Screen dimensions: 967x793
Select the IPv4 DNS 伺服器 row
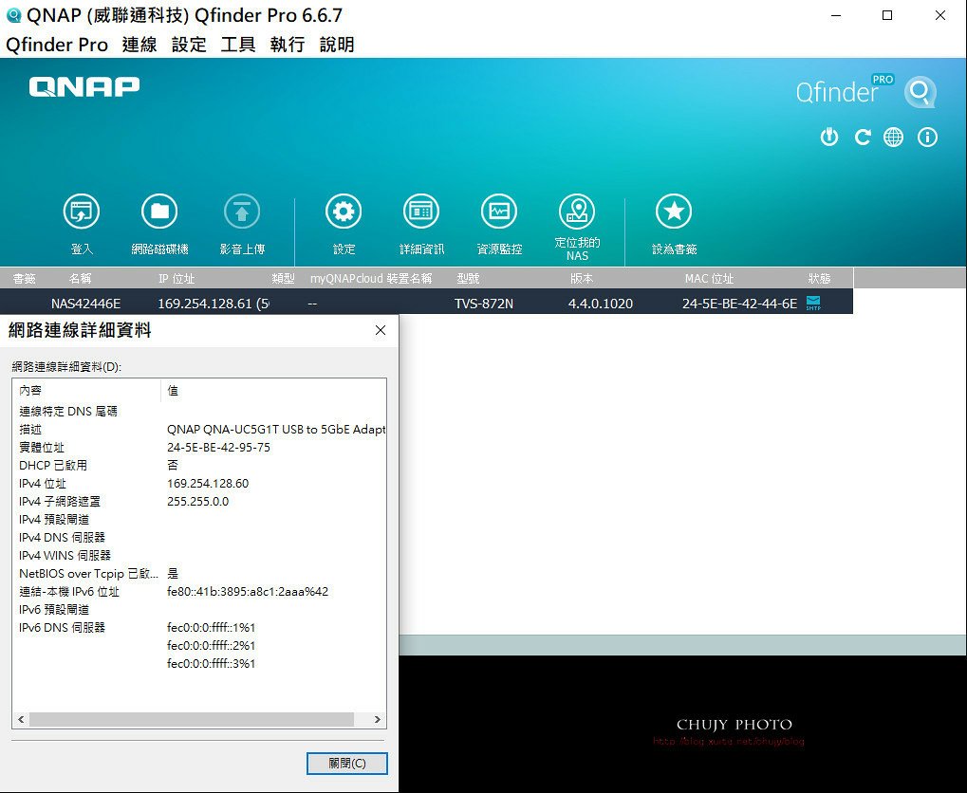click(x=199, y=537)
